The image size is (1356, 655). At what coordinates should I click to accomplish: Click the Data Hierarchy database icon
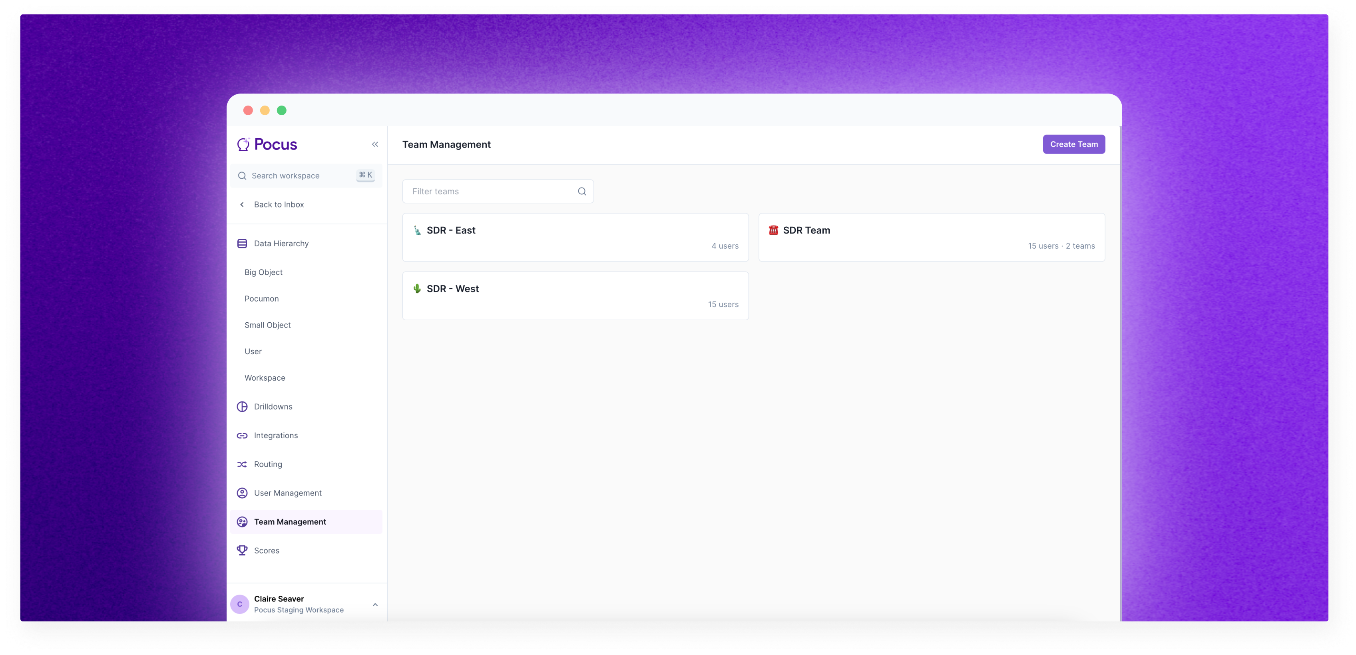[x=242, y=243]
